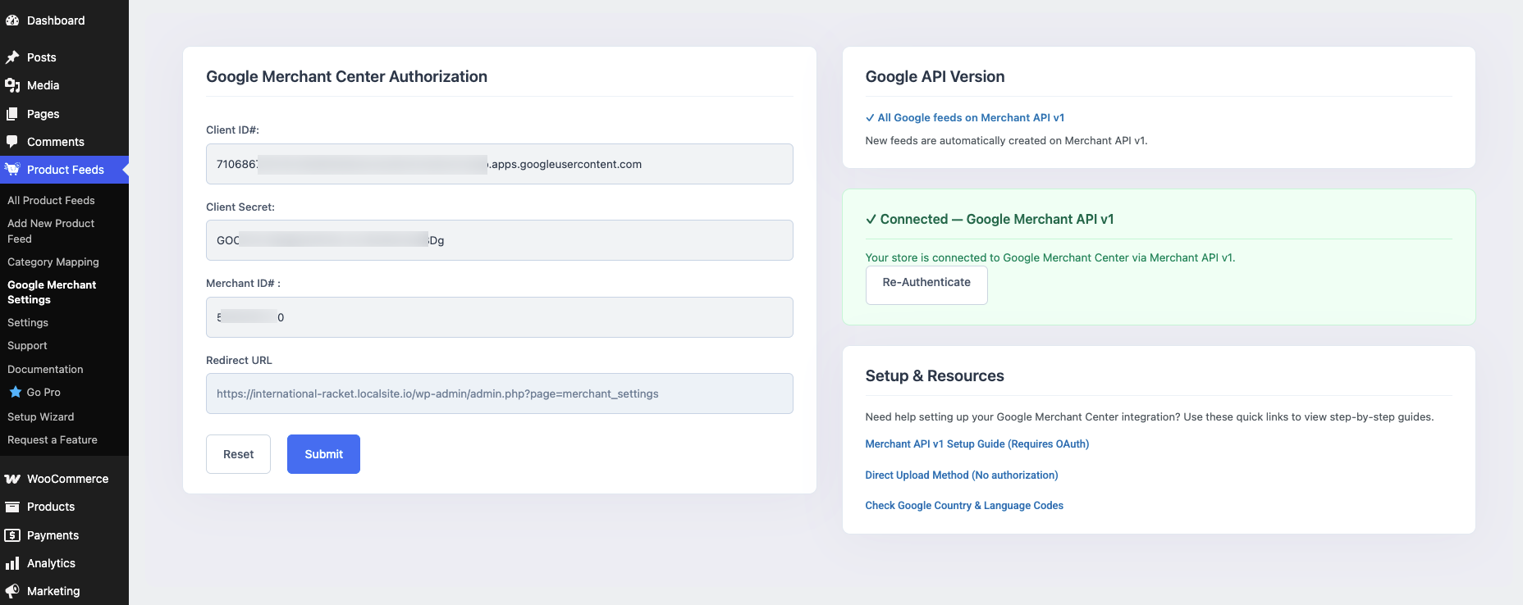Click the 'Google API Version' heading
Screen dimensions: 1523x605
935,76
